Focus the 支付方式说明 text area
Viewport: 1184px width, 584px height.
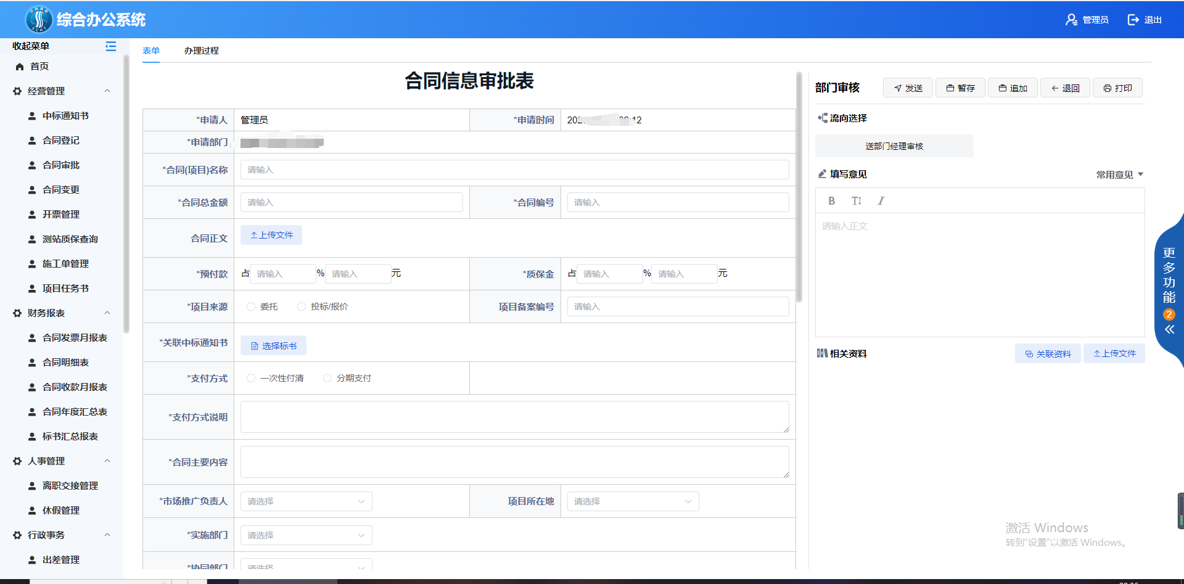click(x=515, y=417)
